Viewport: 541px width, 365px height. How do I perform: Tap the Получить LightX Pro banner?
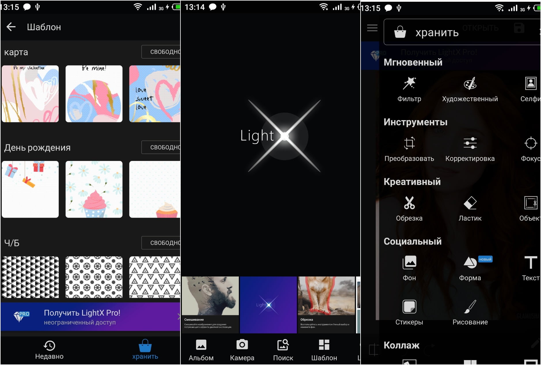point(90,317)
